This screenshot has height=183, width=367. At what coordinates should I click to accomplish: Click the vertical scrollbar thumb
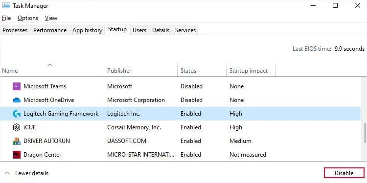click(x=365, y=133)
